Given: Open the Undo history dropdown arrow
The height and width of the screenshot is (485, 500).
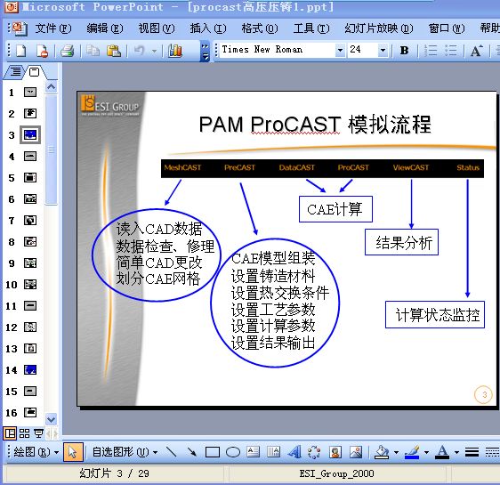Looking at the screenshot, I should (x=154, y=51).
